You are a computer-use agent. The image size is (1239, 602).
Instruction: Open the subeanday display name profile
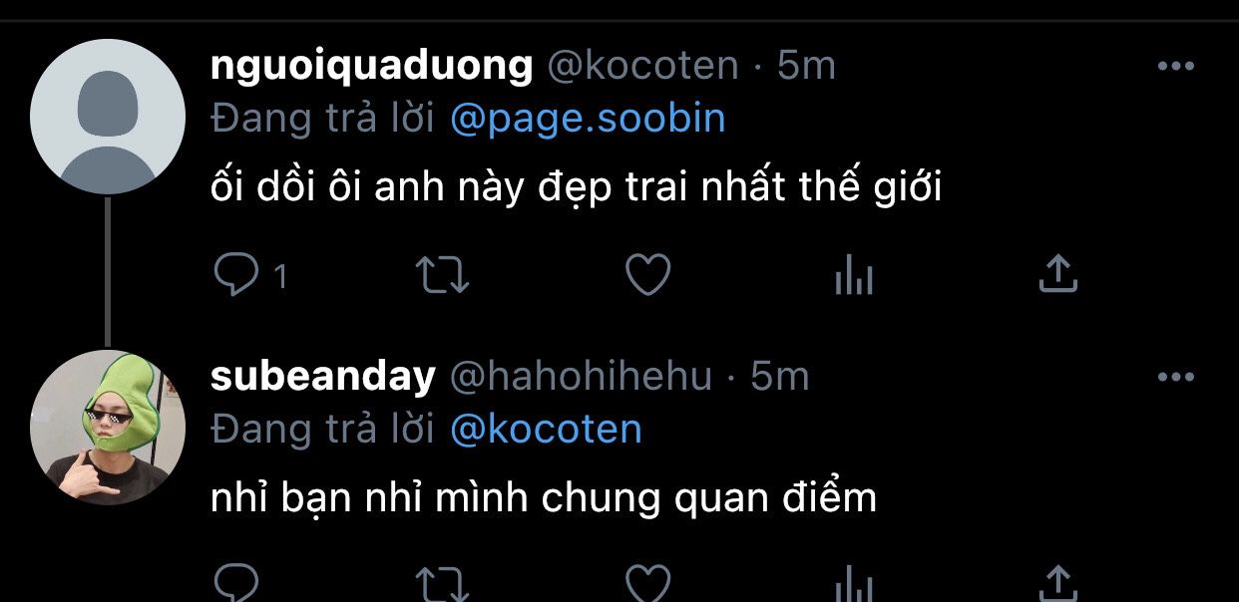click(323, 377)
